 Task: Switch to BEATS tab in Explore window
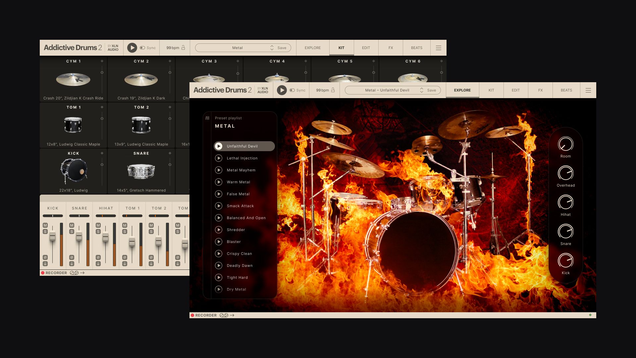coord(566,90)
